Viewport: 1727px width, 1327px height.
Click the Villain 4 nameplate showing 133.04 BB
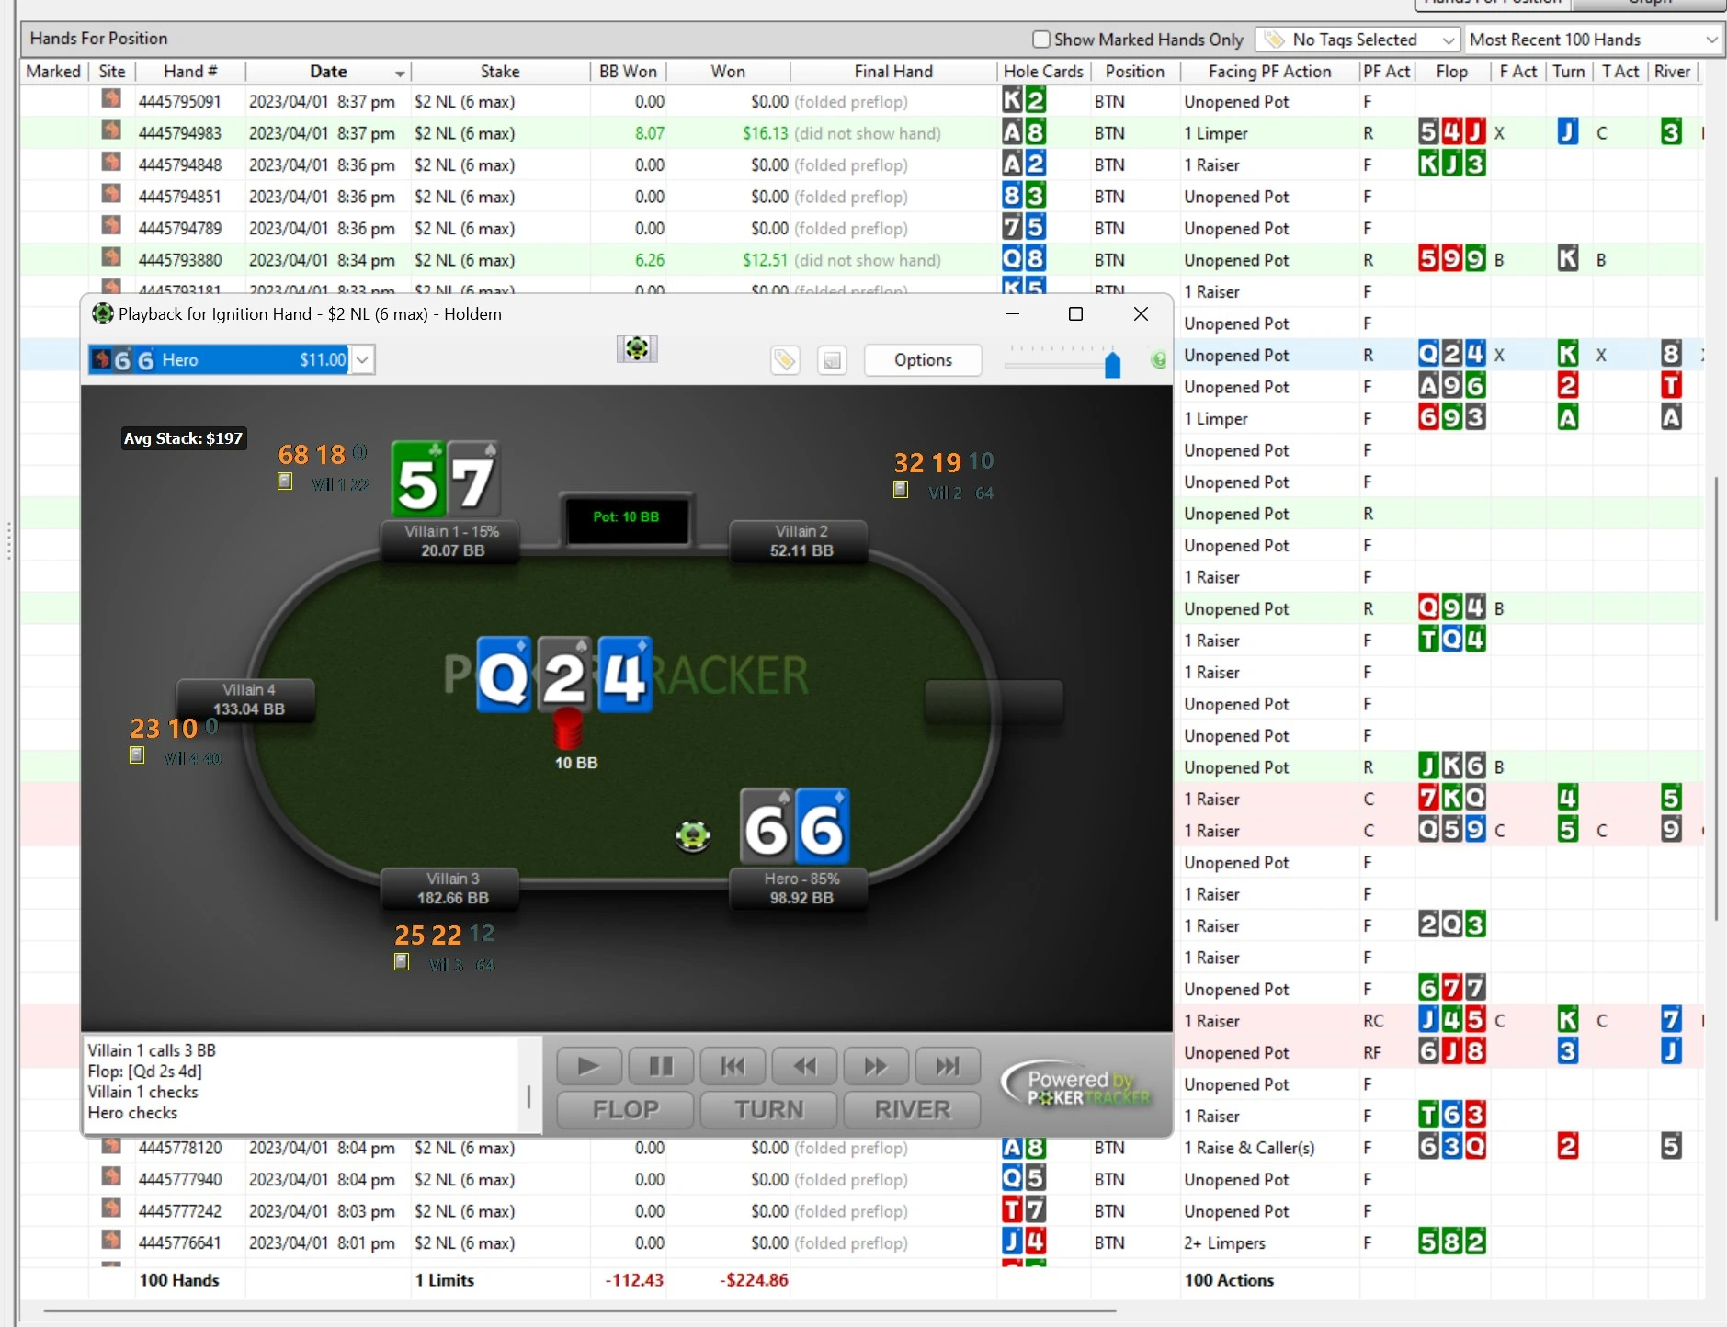pyautogui.click(x=248, y=699)
